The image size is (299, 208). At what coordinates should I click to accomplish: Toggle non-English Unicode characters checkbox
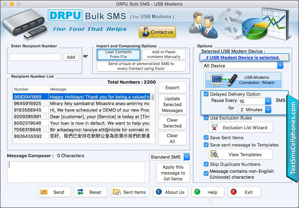pos(206,173)
